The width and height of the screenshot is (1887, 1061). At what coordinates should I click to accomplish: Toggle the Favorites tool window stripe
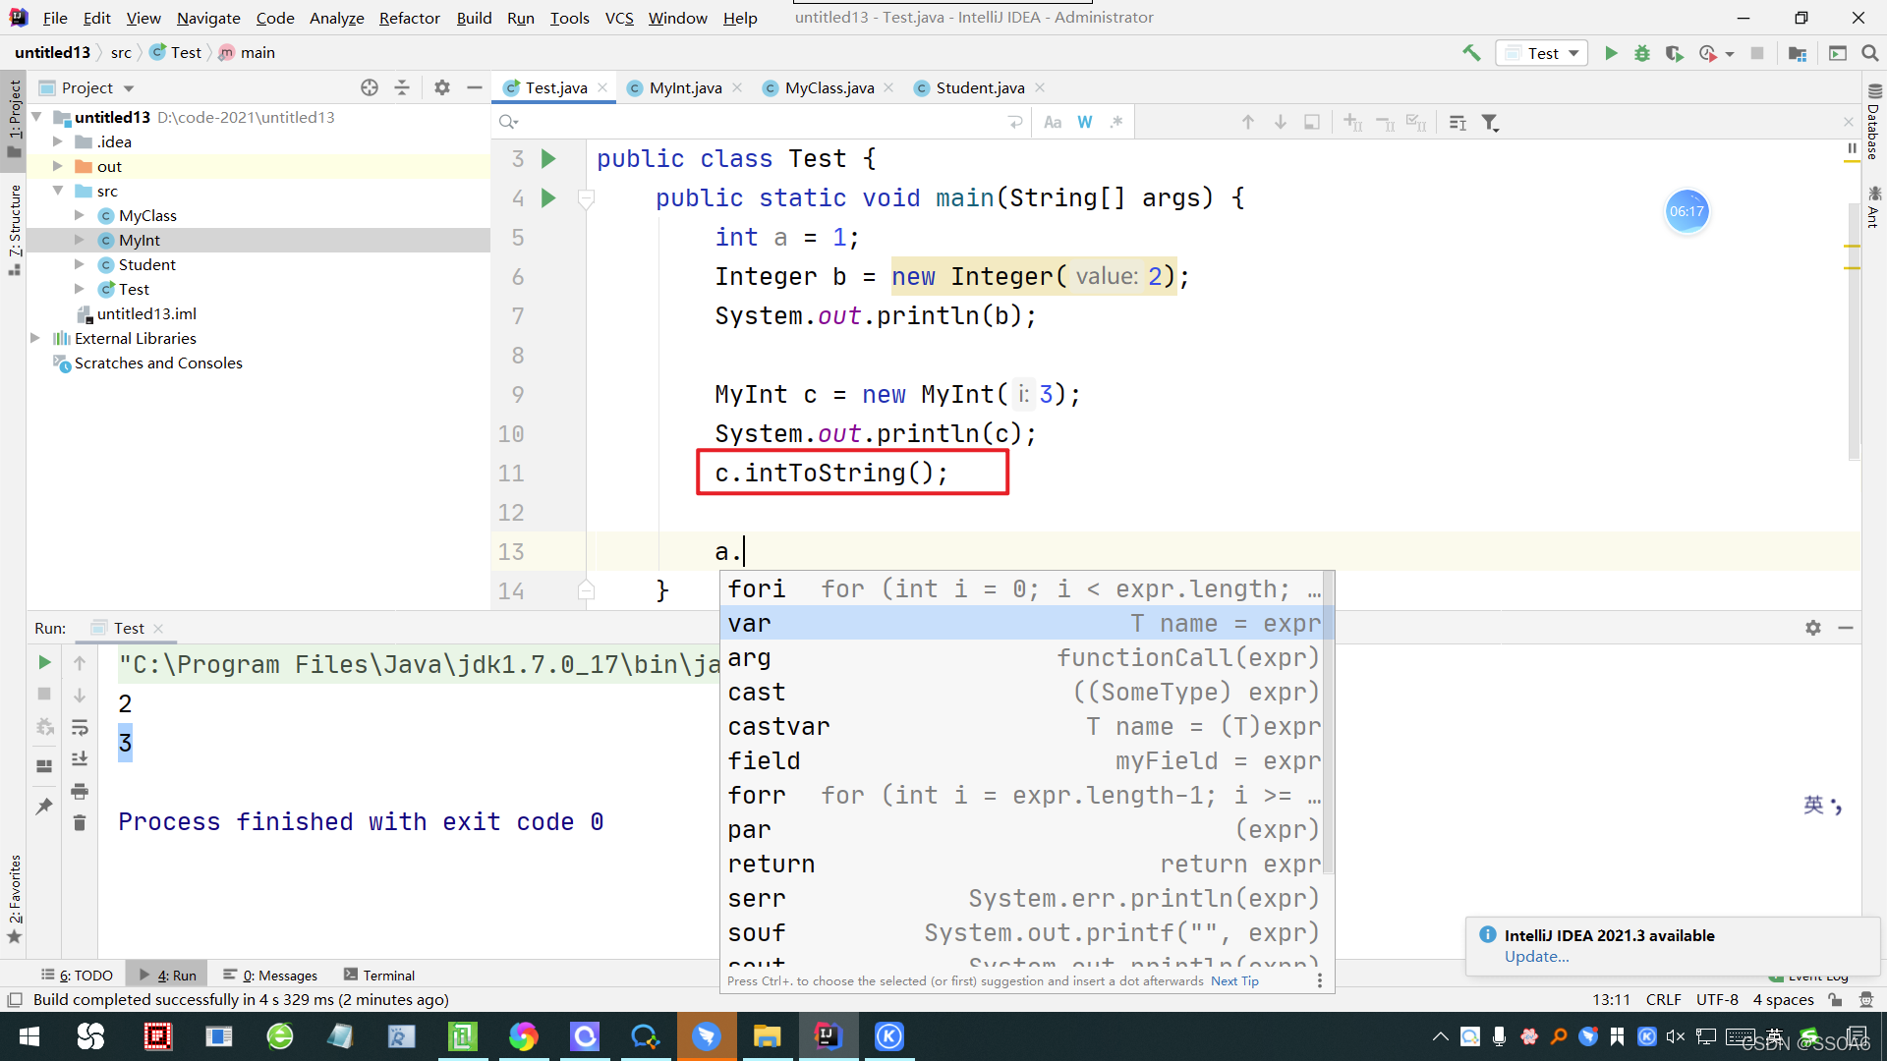[14, 899]
